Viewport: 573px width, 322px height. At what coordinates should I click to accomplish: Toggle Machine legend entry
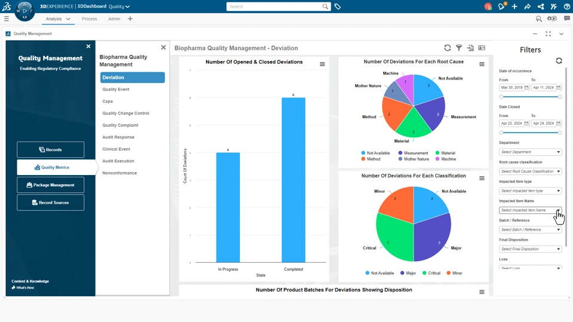pos(445,159)
